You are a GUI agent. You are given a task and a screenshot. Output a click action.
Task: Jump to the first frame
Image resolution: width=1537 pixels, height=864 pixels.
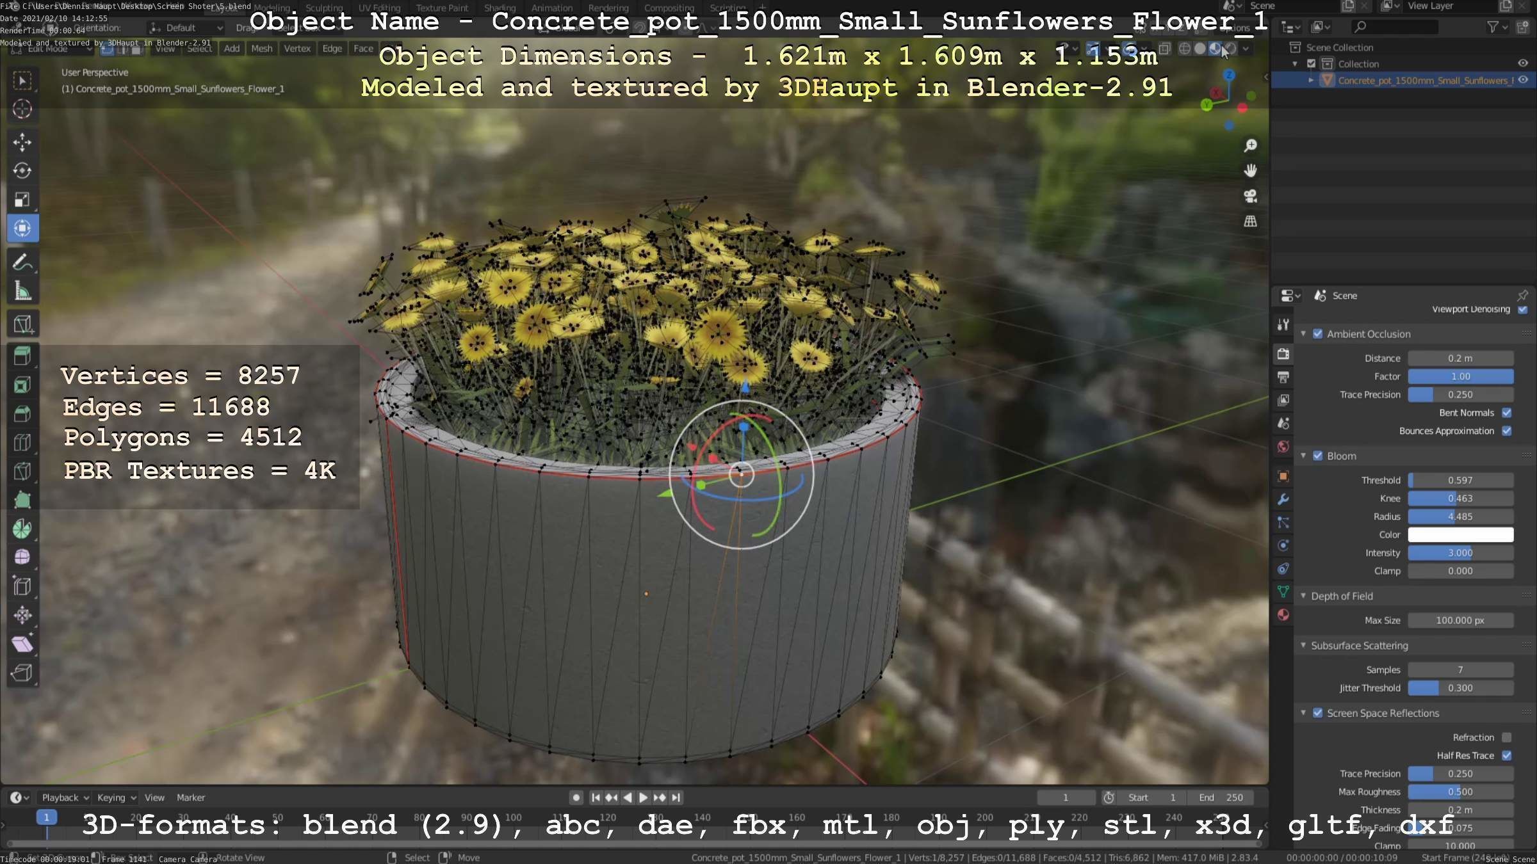596,797
